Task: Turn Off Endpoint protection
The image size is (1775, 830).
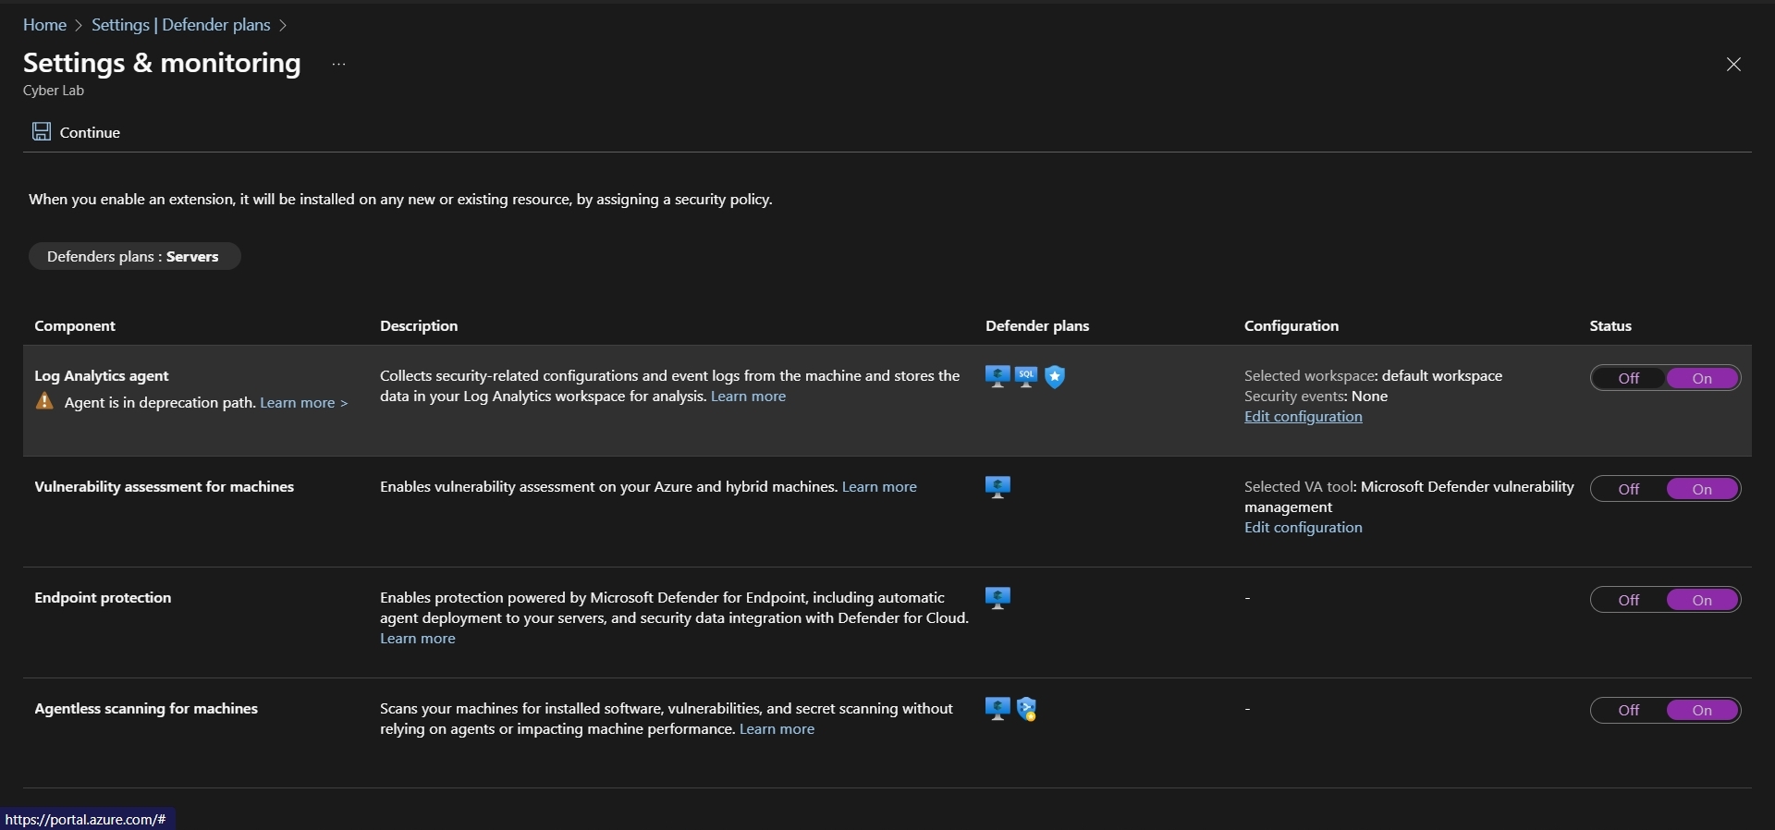Action: 1629,600
